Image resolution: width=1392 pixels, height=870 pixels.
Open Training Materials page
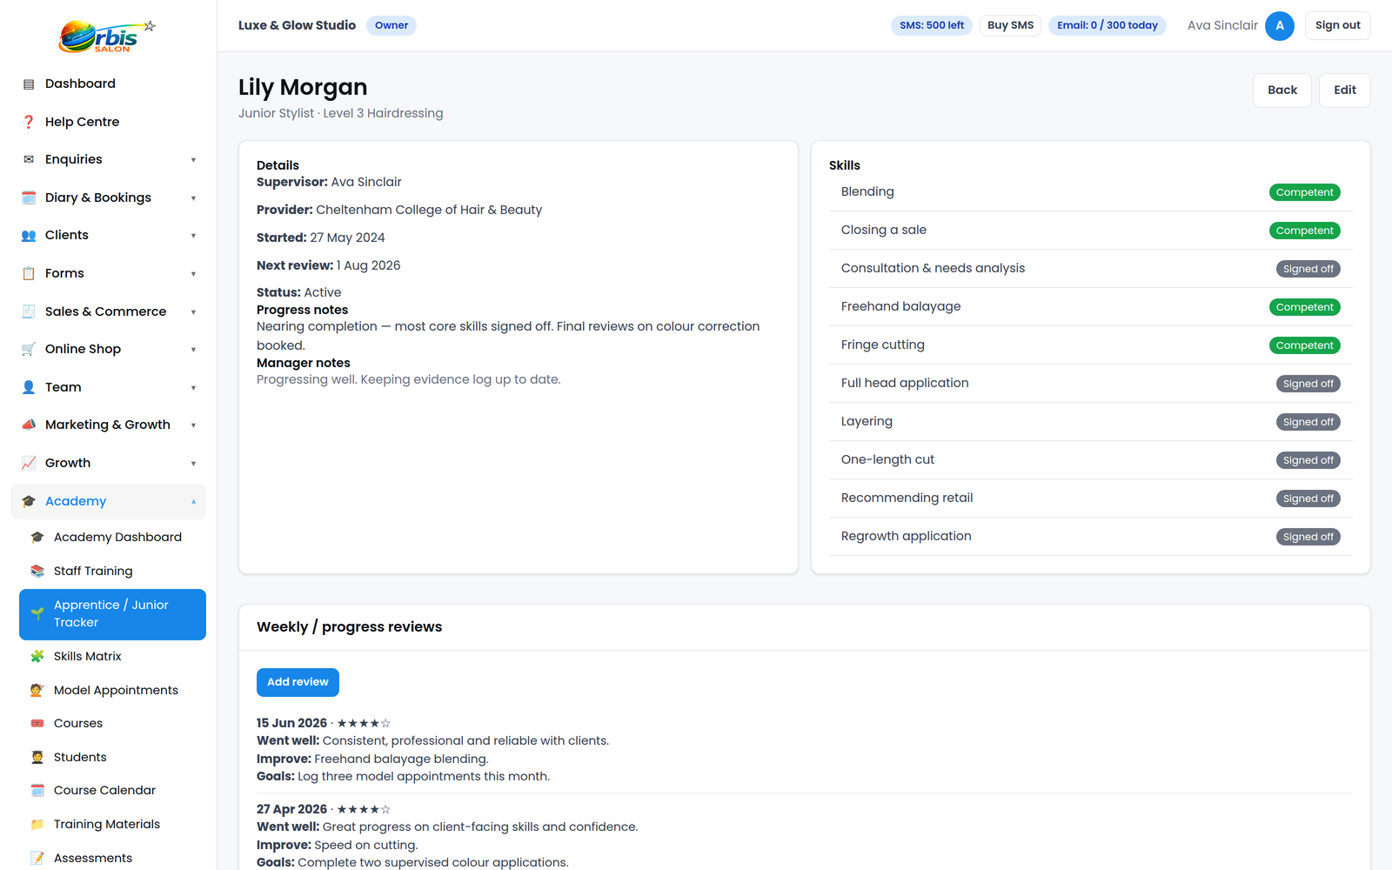pyautogui.click(x=112, y=824)
